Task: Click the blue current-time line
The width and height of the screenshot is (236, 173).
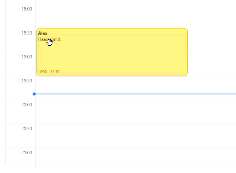Action: (x=135, y=94)
